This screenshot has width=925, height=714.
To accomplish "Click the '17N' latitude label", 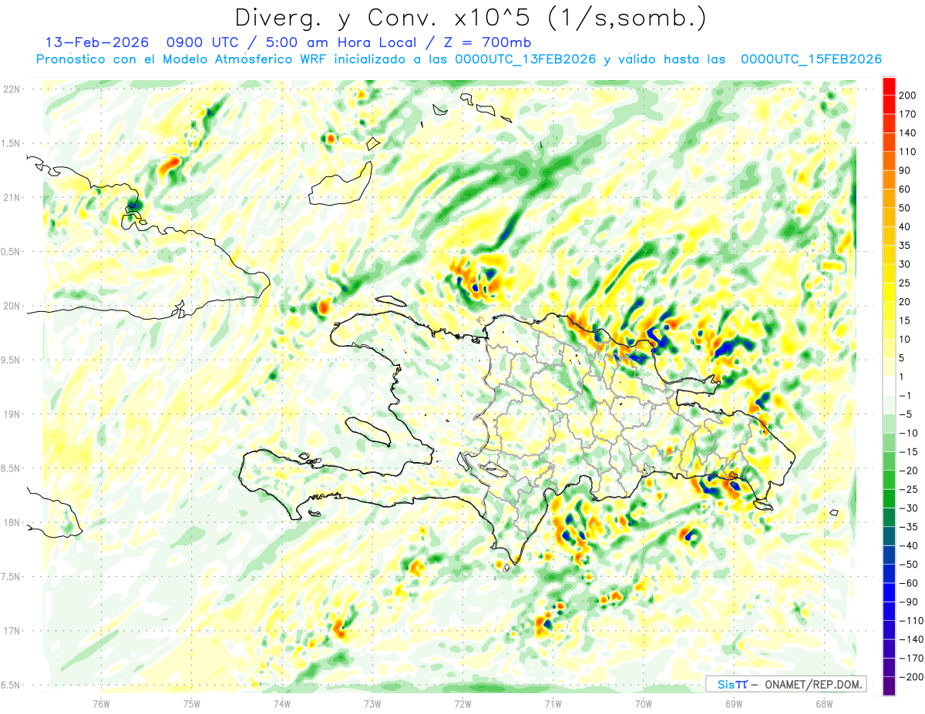I will 12,631.
